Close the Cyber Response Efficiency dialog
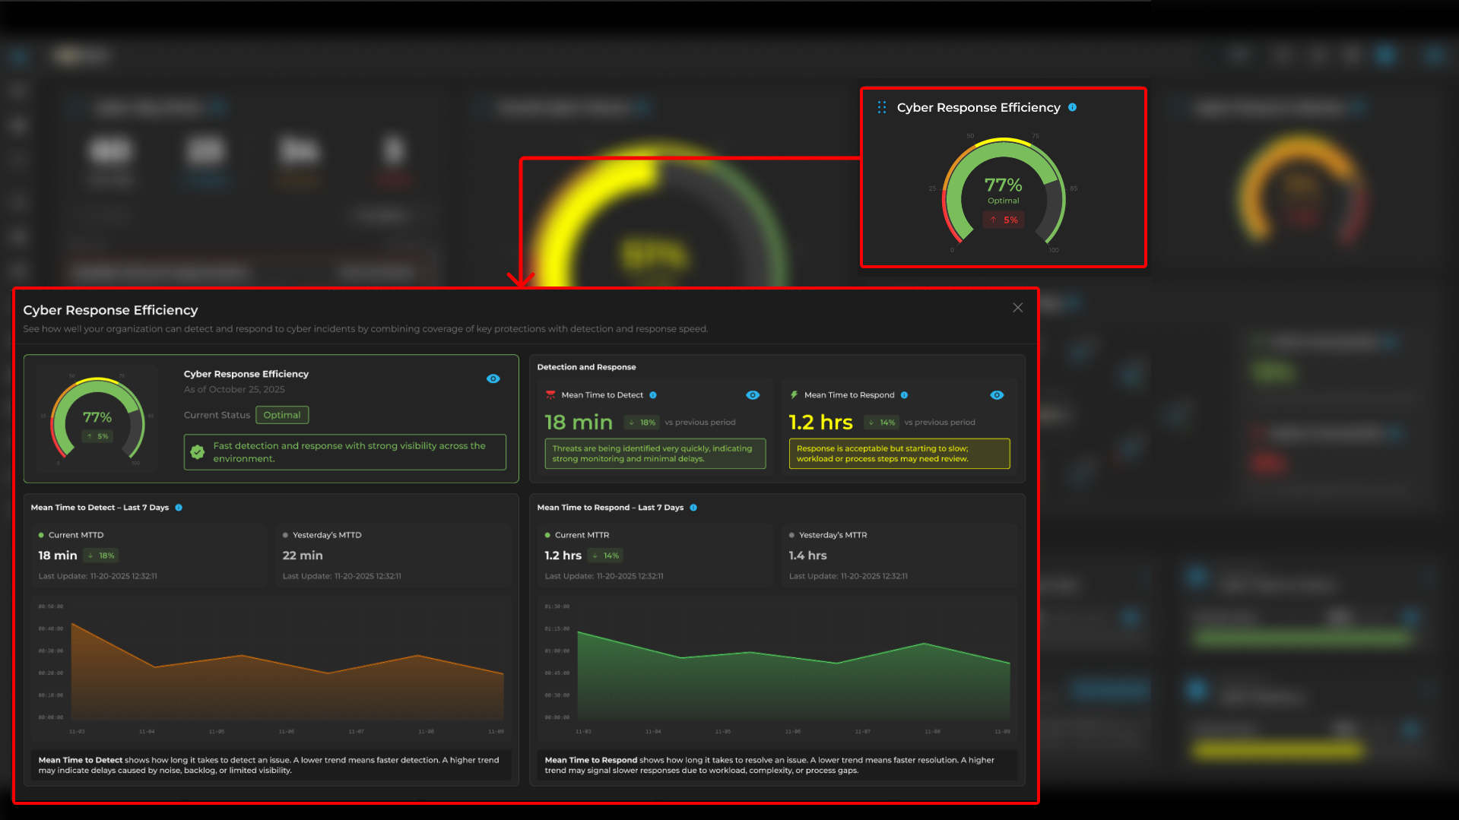This screenshot has width=1459, height=820. (1017, 308)
